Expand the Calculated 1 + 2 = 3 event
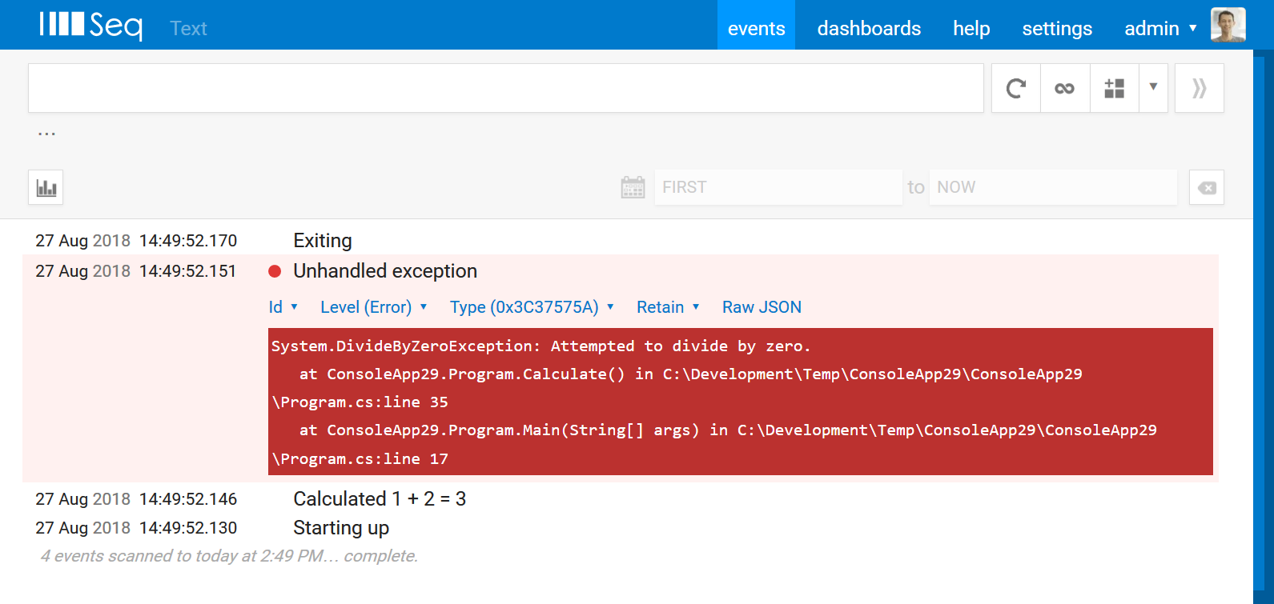This screenshot has width=1274, height=604. 380,499
